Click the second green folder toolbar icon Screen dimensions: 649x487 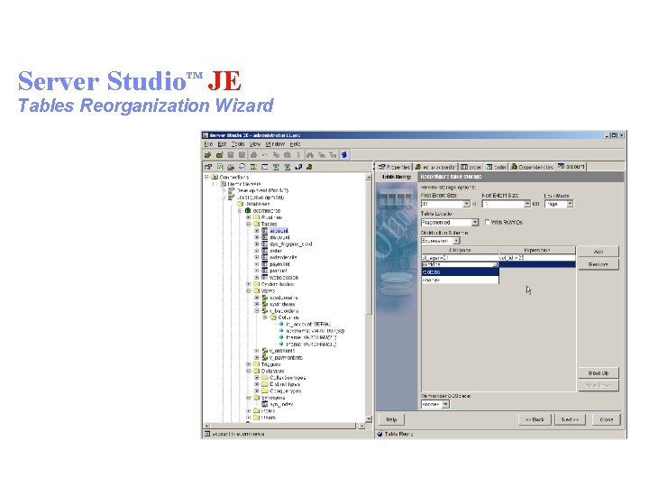[219, 155]
